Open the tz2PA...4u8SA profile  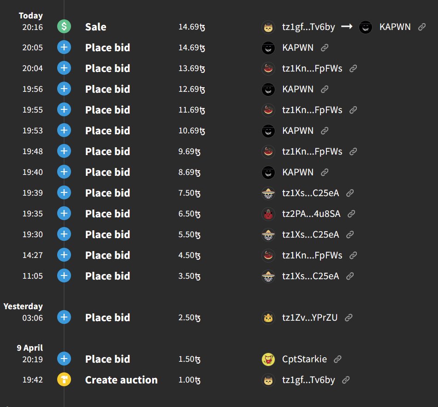click(x=311, y=214)
